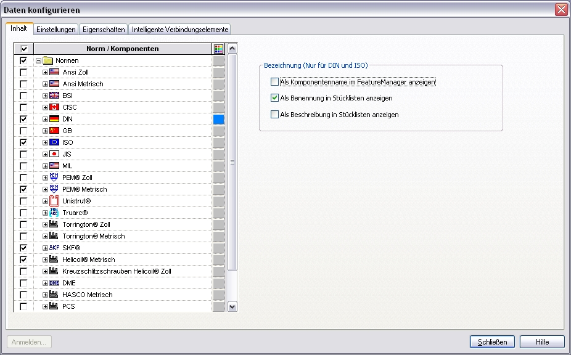Uncheck 'Als Benennung in Stücklisten anzeigen'
The width and height of the screenshot is (571, 355).
coord(274,98)
